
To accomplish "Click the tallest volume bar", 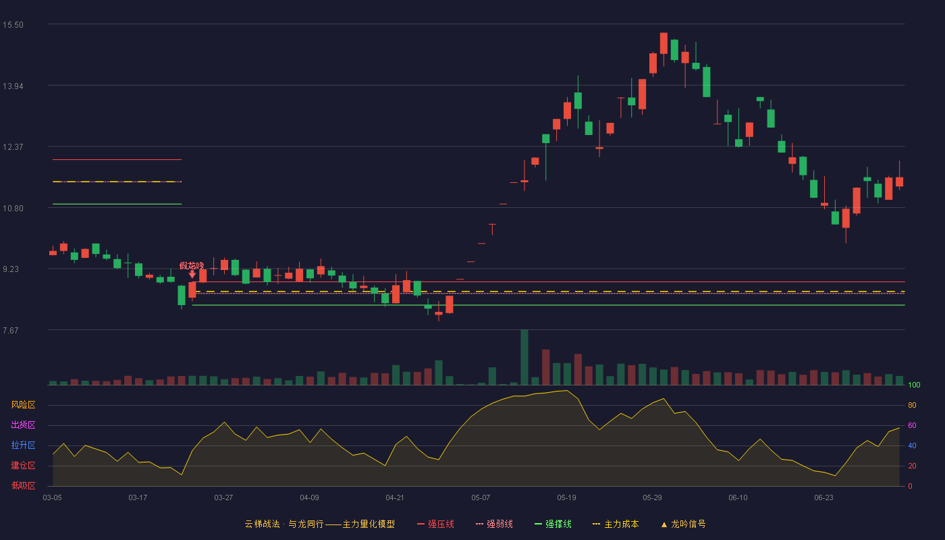I will [524, 357].
